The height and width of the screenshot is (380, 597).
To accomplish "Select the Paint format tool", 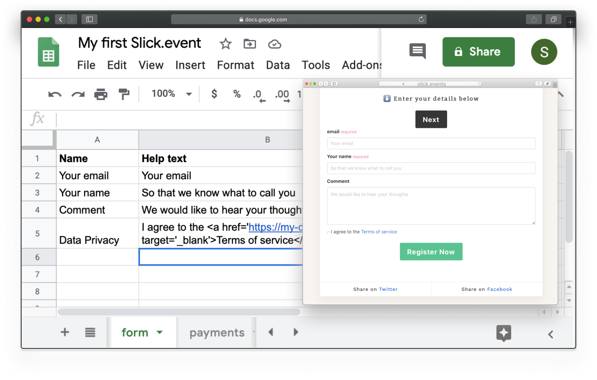I will pyautogui.click(x=123, y=94).
